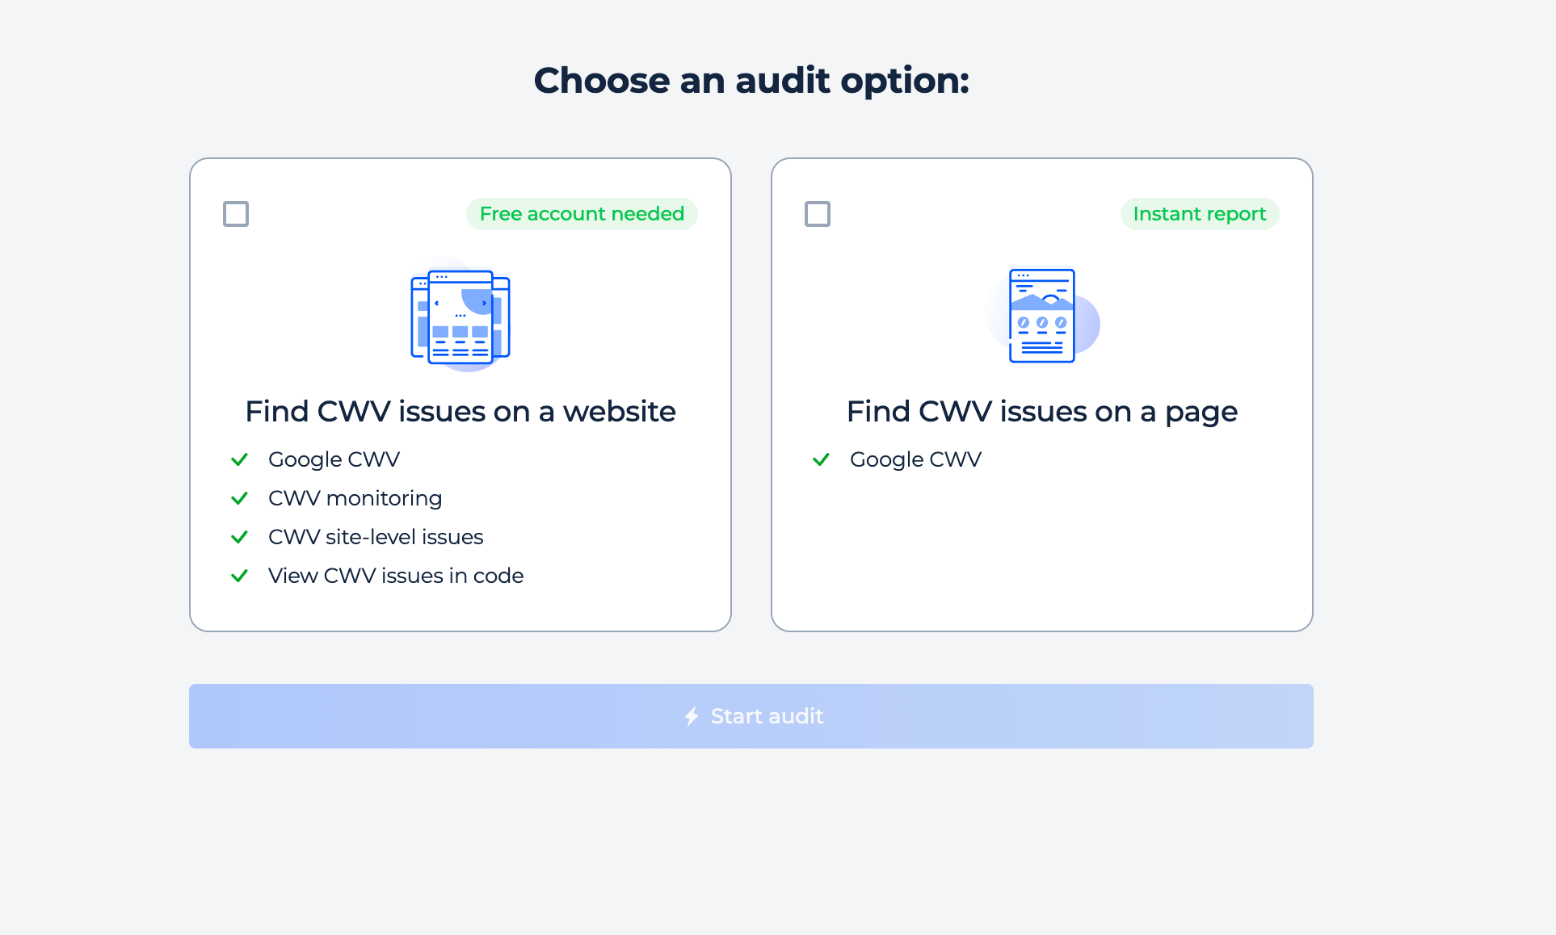This screenshot has height=935, width=1556.
Task: Click green checkmark beside CWV monitoring
Action: pos(239,498)
